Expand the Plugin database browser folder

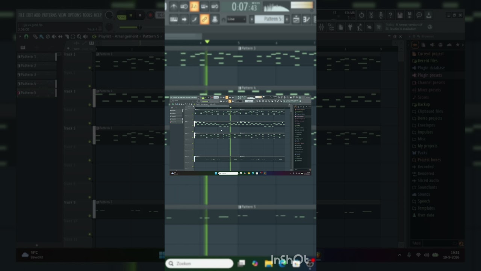(428, 68)
